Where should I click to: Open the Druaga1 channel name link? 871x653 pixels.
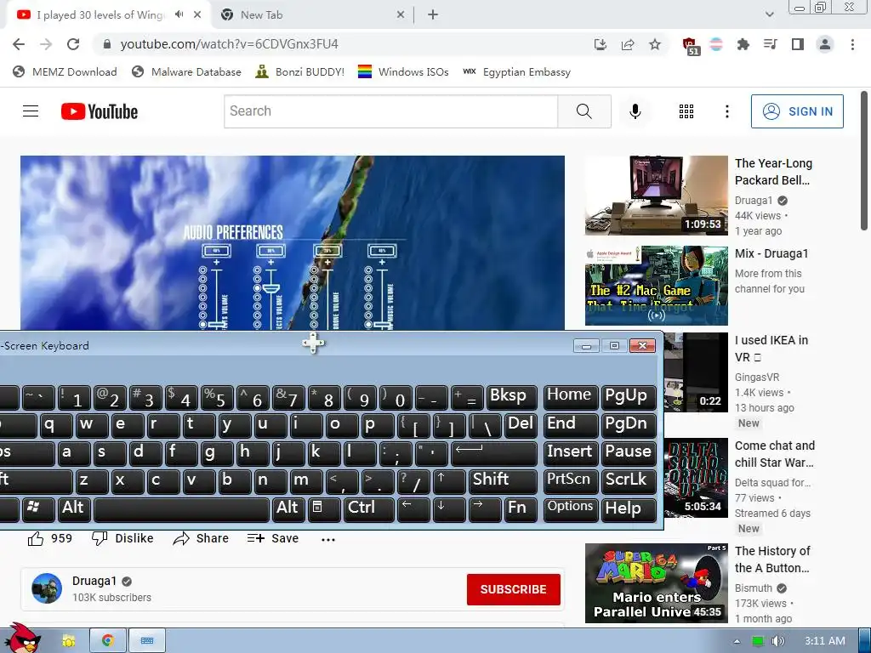pyautogui.click(x=94, y=581)
